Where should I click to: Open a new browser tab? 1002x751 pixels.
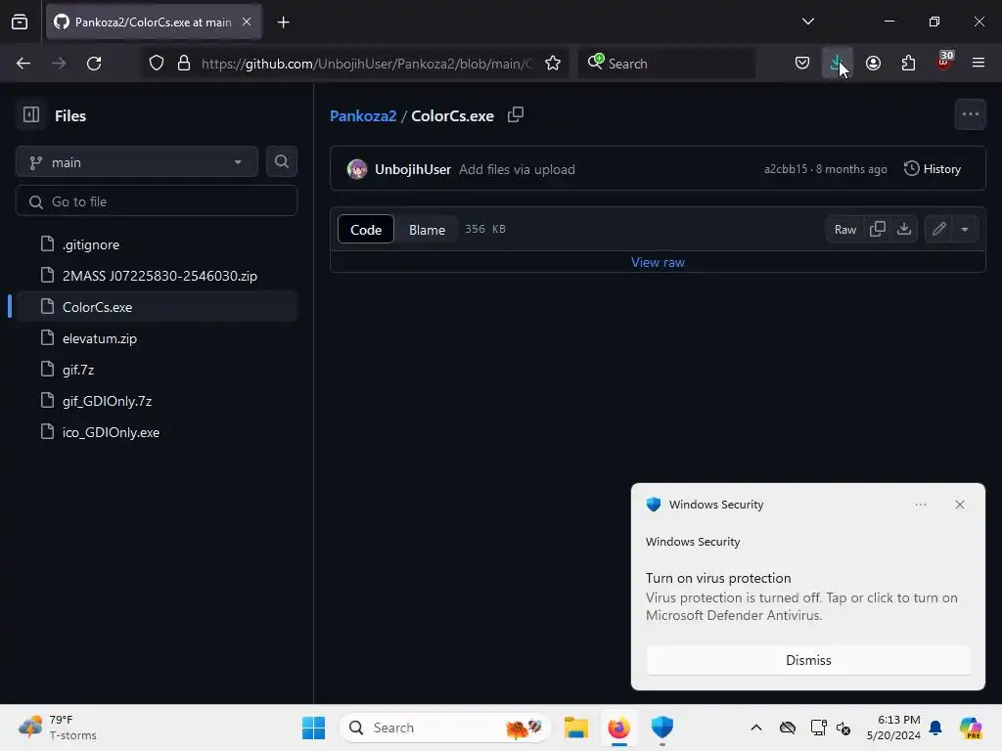283,22
